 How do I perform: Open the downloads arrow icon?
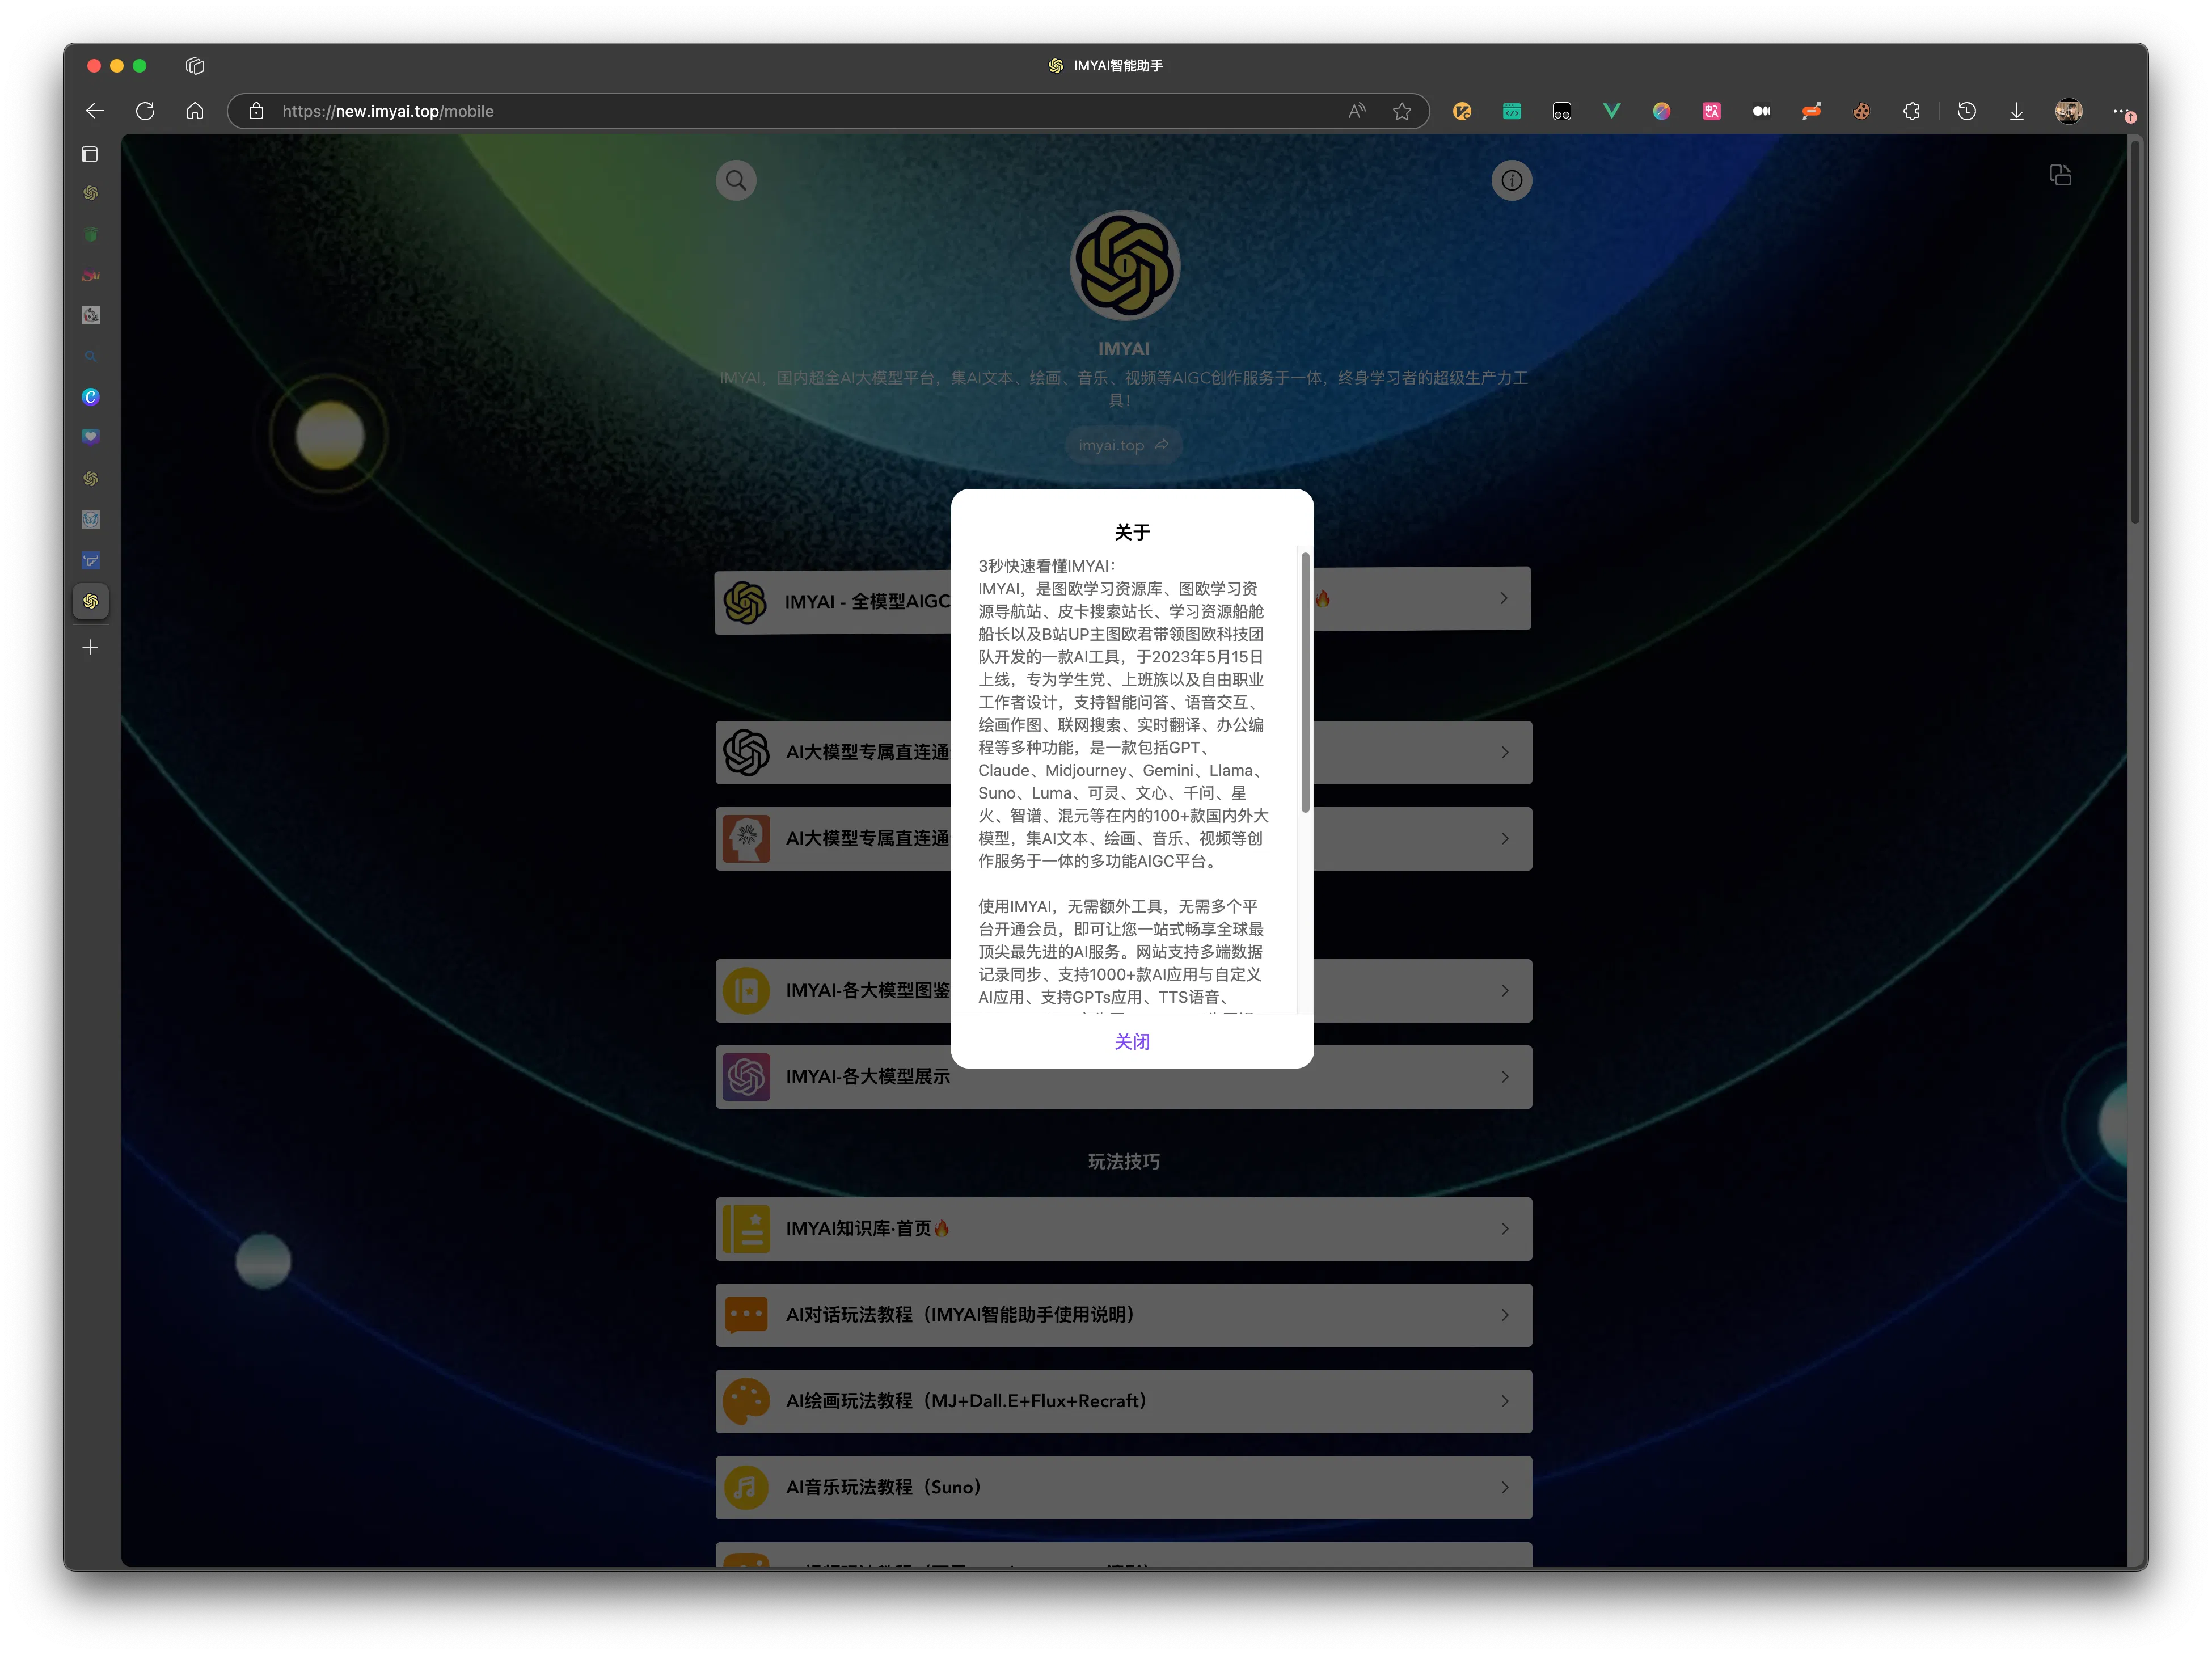2016,111
